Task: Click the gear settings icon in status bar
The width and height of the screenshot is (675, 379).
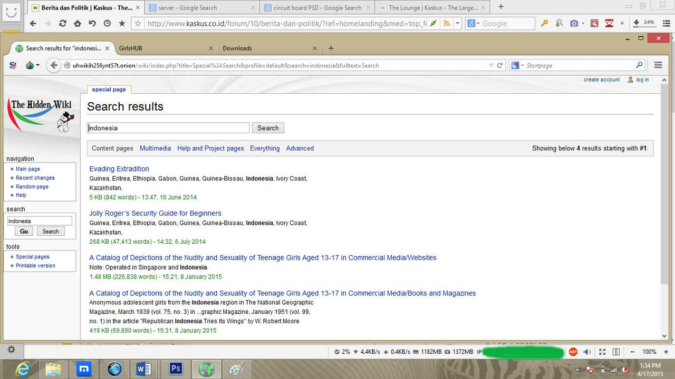Action: point(11,350)
